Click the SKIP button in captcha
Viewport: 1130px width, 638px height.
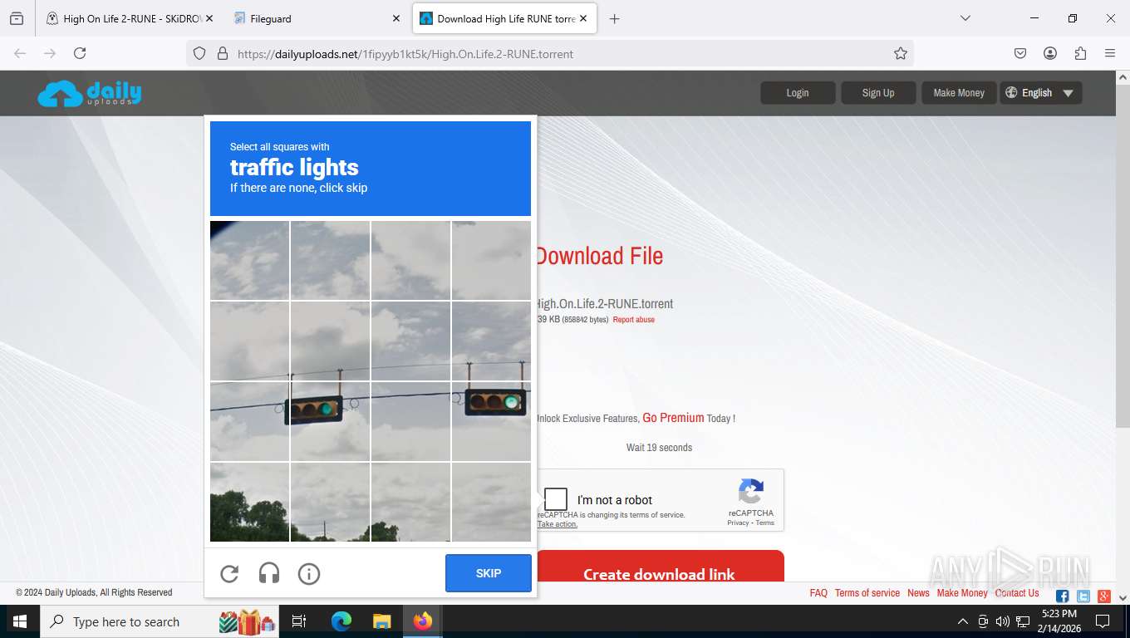(x=489, y=573)
